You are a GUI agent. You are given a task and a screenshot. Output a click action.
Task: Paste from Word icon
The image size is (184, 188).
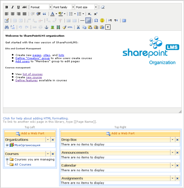(x=102, y=27)
